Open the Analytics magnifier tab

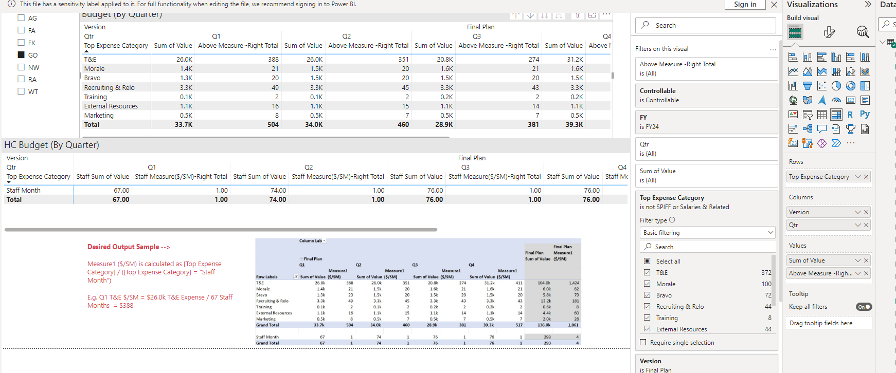click(x=863, y=32)
